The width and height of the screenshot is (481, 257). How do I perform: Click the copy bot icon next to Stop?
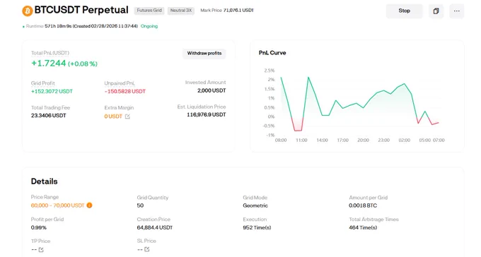tap(436, 11)
